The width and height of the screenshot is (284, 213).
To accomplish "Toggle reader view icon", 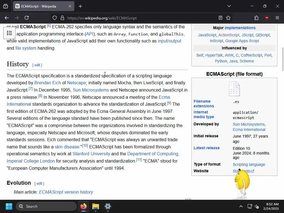I will pyautogui.click(x=220, y=18).
